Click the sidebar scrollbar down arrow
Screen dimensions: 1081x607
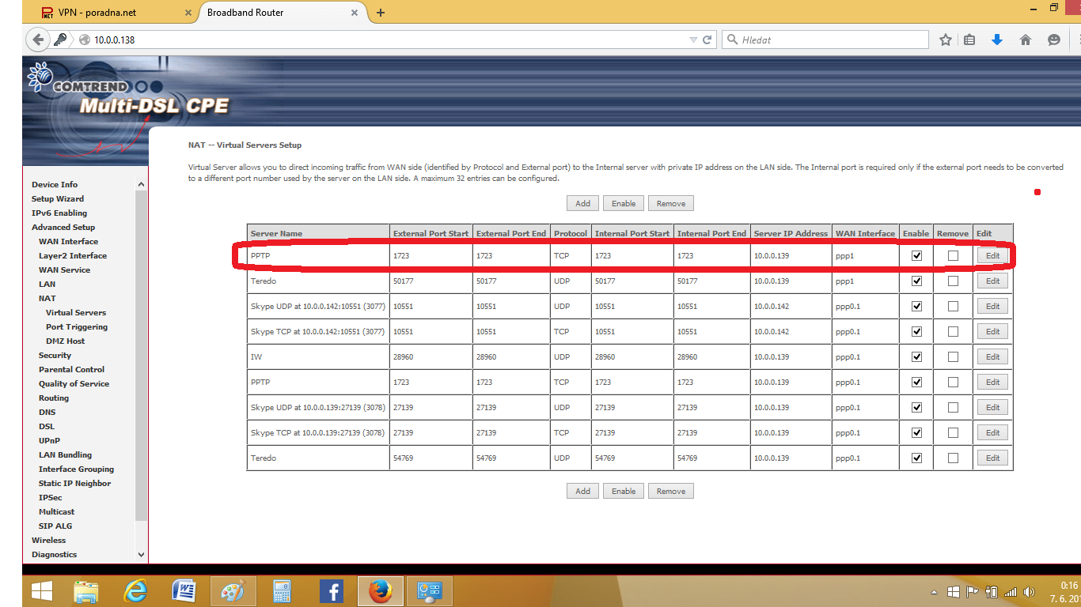pos(142,555)
